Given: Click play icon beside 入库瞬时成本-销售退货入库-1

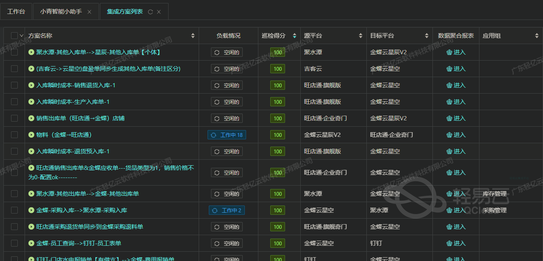Looking at the screenshot, I should pos(31,85).
